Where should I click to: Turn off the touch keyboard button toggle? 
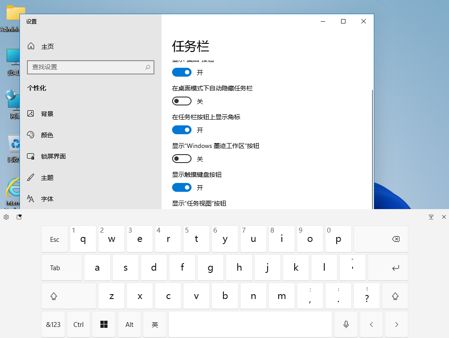(x=182, y=187)
